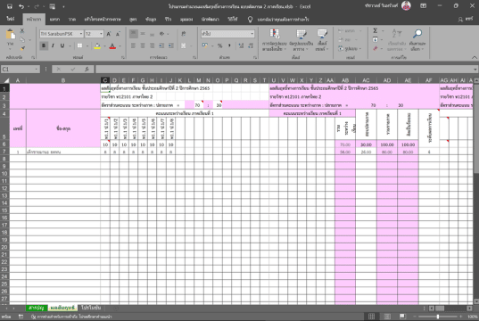Switch to Page Layout view in status bar
The width and height of the screenshot is (479, 321).
[x=387, y=317]
